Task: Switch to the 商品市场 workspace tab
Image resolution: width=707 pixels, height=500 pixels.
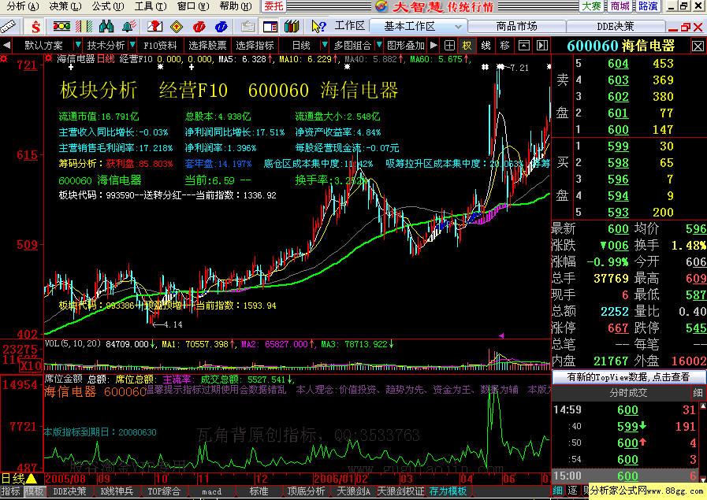Action: tap(516, 27)
